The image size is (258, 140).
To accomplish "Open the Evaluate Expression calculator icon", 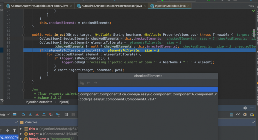I will coord(66,115).
